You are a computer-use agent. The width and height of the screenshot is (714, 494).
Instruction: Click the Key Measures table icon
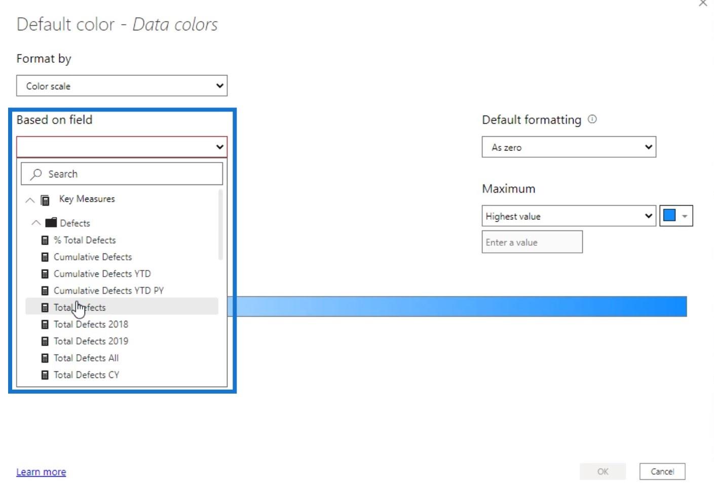pyautogui.click(x=45, y=200)
